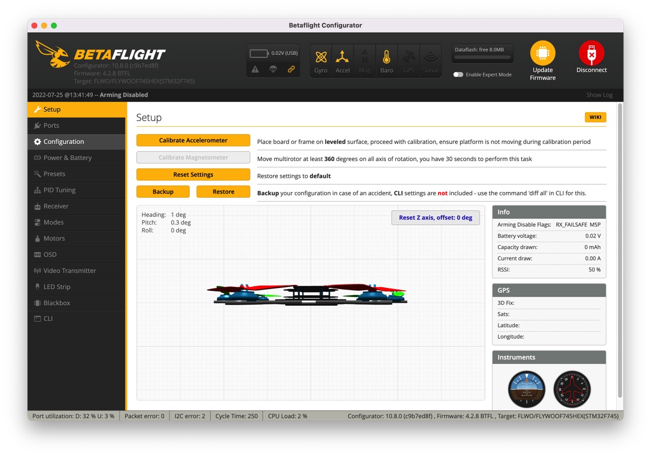Click the GPS sensor icon
Image resolution: width=651 pixels, height=457 pixels.
tap(408, 61)
